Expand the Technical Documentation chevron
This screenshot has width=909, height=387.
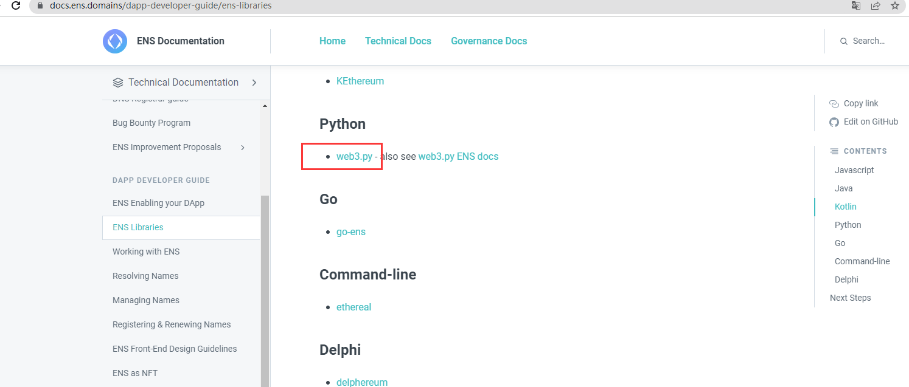click(x=254, y=82)
